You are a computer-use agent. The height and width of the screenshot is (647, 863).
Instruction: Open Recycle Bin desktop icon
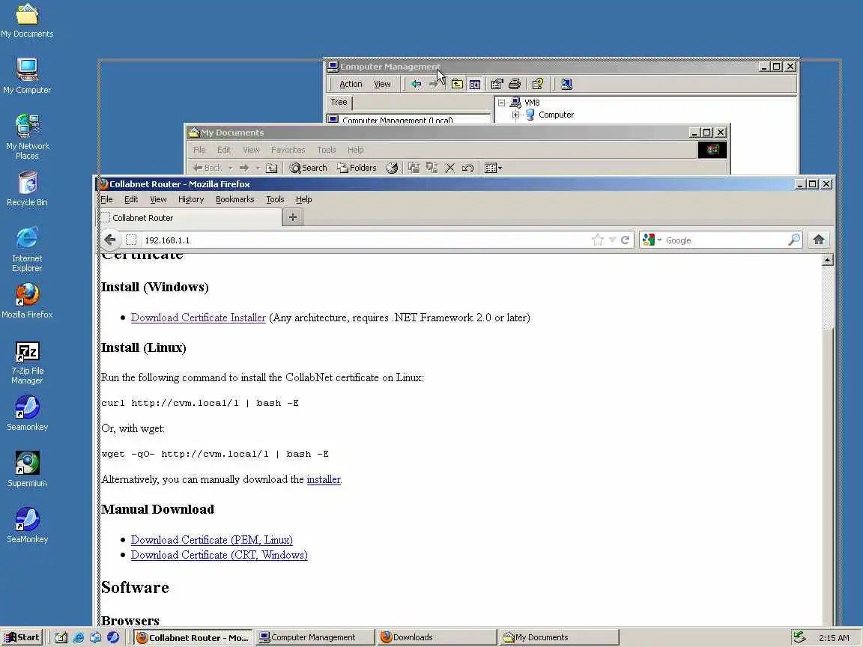click(27, 189)
